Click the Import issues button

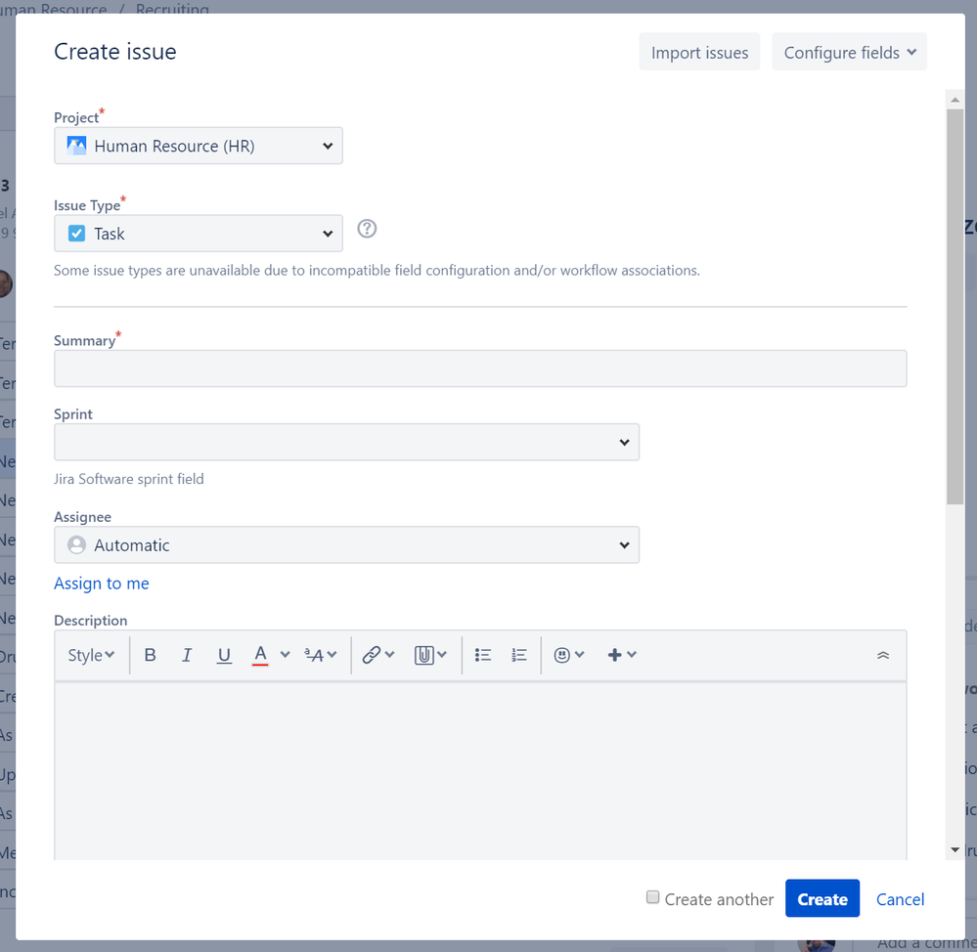[x=699, y=53]
